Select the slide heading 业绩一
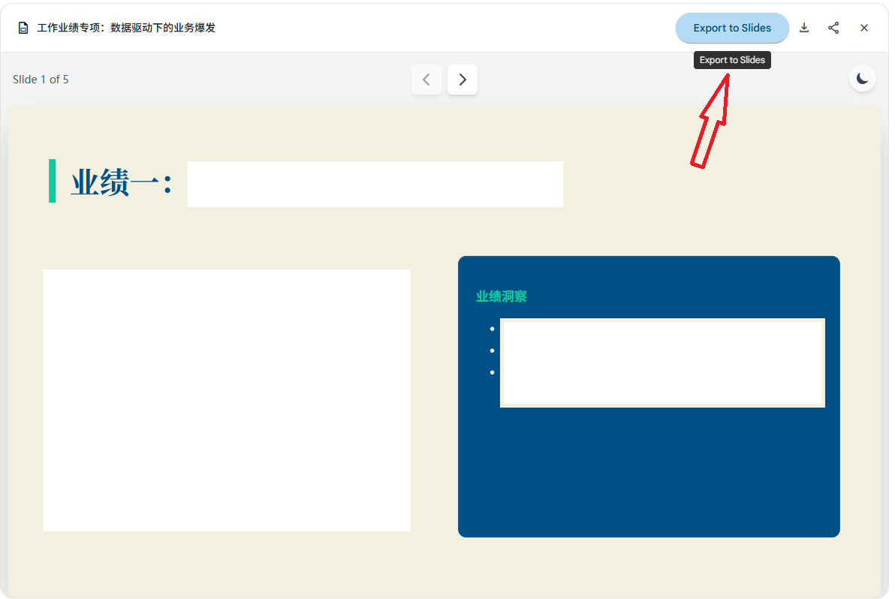 (121, 182)
